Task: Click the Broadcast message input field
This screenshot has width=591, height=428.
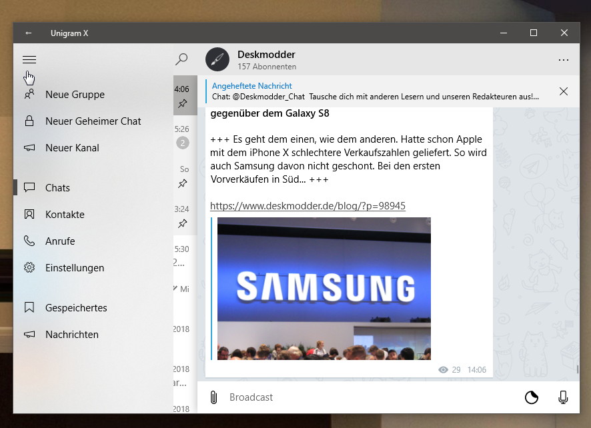Action: click(373, 397)
